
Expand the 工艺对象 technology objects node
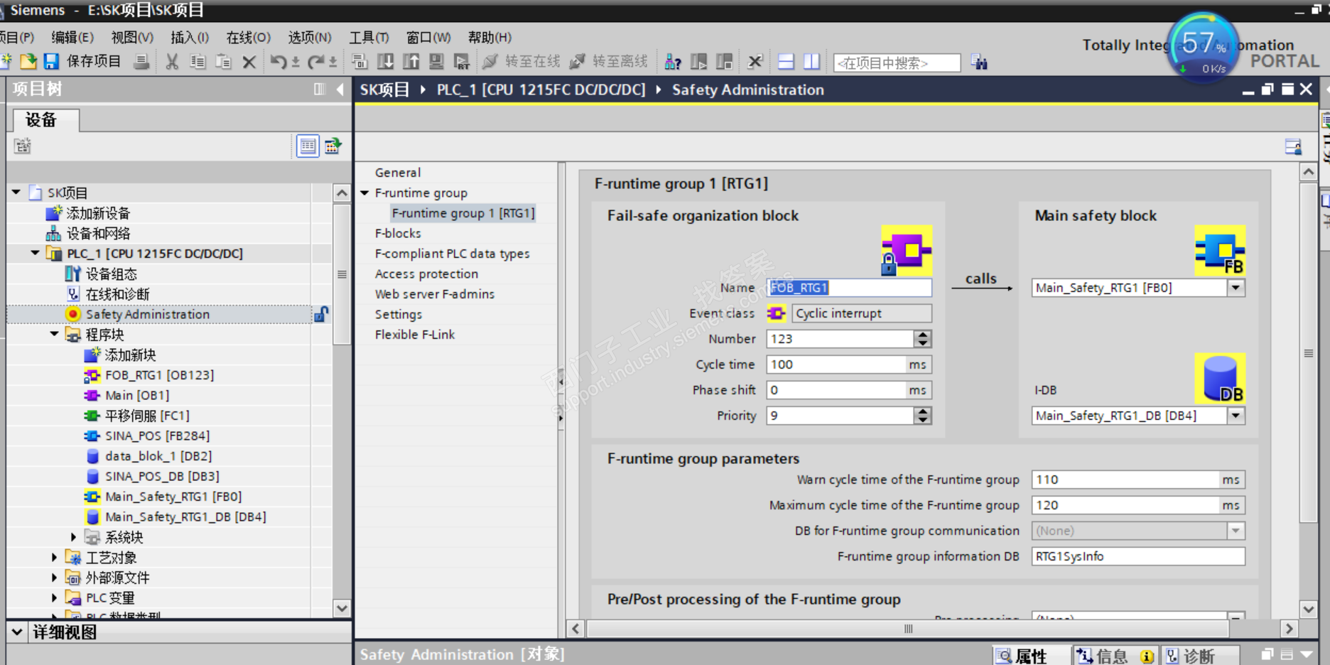pyautogui.click(x=55, y=557)
